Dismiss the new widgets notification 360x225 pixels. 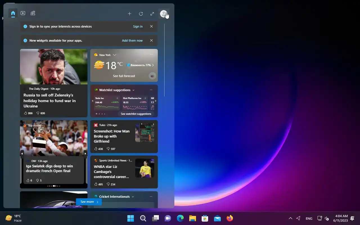(x=151, y=40)
